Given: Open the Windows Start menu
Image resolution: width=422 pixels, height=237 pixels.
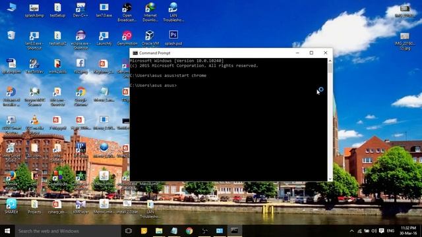Looking at the screenshot, I should tap(7, 231).
